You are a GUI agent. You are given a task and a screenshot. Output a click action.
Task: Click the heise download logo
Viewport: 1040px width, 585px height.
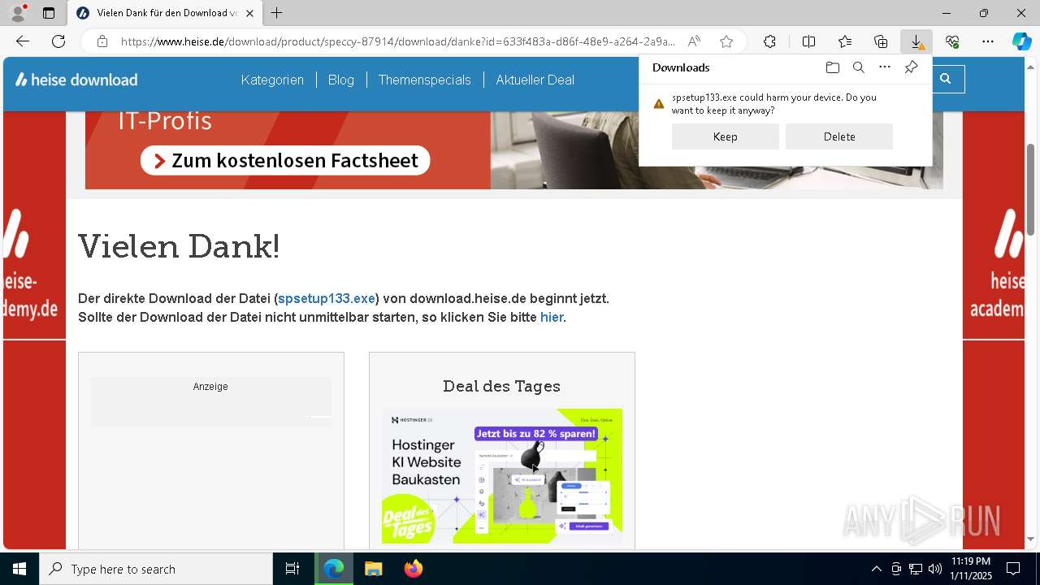pyautogui.click(x=76, y=80)
